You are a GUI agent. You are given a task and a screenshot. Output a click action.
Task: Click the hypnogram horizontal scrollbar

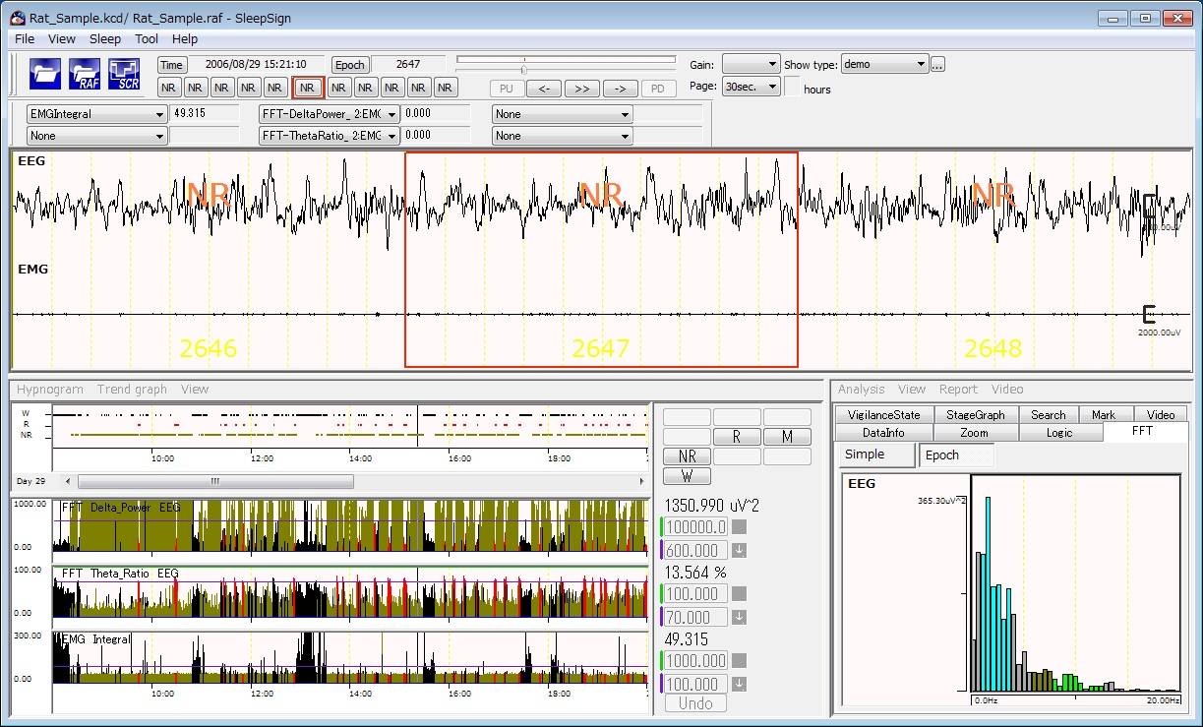point(214,482)
